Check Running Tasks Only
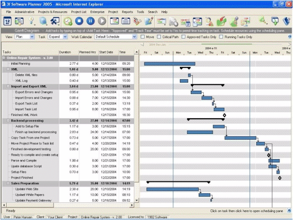Screen dimensions: 293x220 point(221,37)
